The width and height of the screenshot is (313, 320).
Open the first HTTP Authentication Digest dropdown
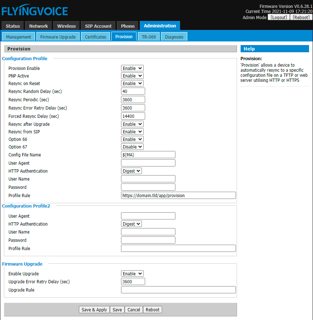(131, 171)
